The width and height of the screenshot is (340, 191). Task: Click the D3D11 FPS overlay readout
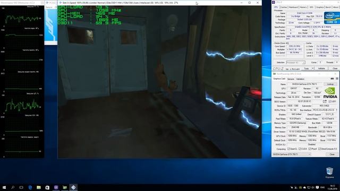tap(89, 23)
